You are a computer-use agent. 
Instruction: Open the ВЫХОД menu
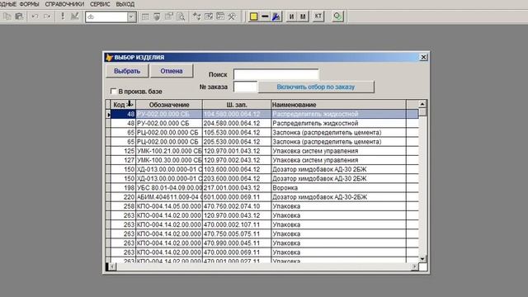coord(125,4)
